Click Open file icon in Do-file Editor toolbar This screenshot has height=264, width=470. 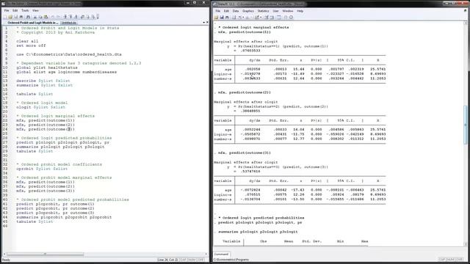pyautogui.click(x=10, y=17)
